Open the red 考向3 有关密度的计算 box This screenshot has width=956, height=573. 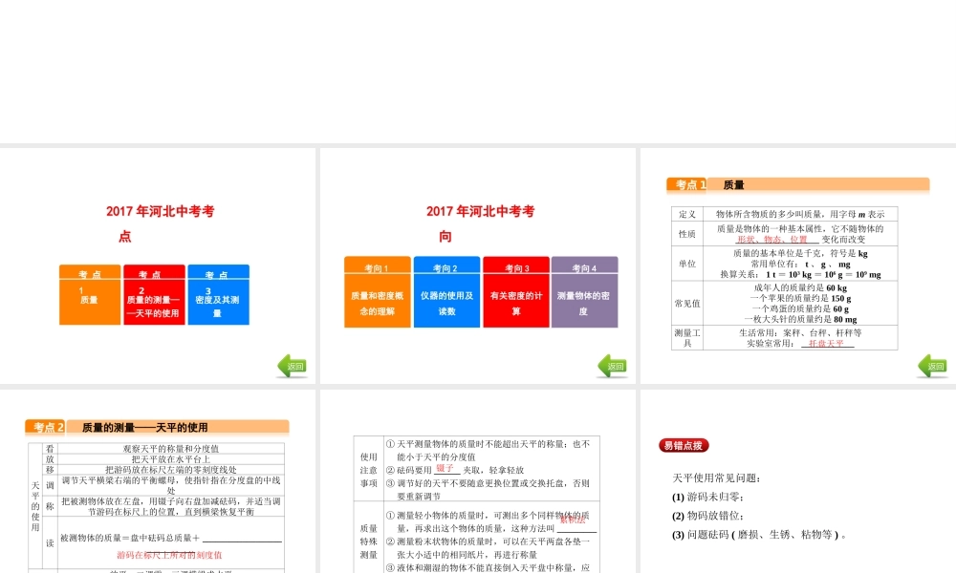pos(516,292)
